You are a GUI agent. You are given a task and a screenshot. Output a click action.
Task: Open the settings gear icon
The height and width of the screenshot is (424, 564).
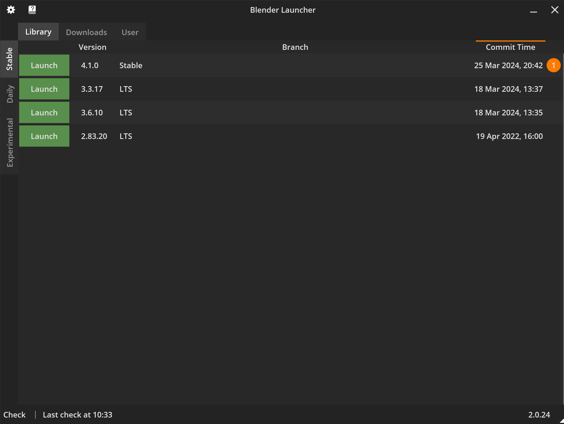click(x=11, y=10)
